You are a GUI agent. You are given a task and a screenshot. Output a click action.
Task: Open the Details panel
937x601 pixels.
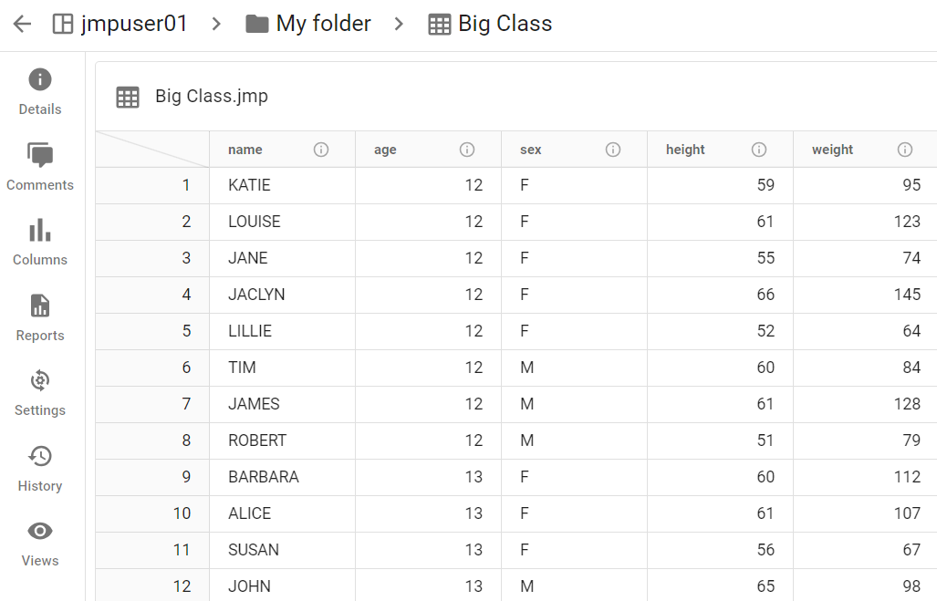coord(39,91)
